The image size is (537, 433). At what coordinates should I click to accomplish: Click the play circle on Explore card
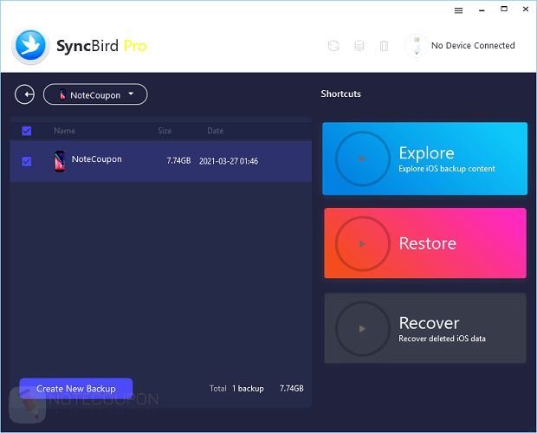coord(362,158)
